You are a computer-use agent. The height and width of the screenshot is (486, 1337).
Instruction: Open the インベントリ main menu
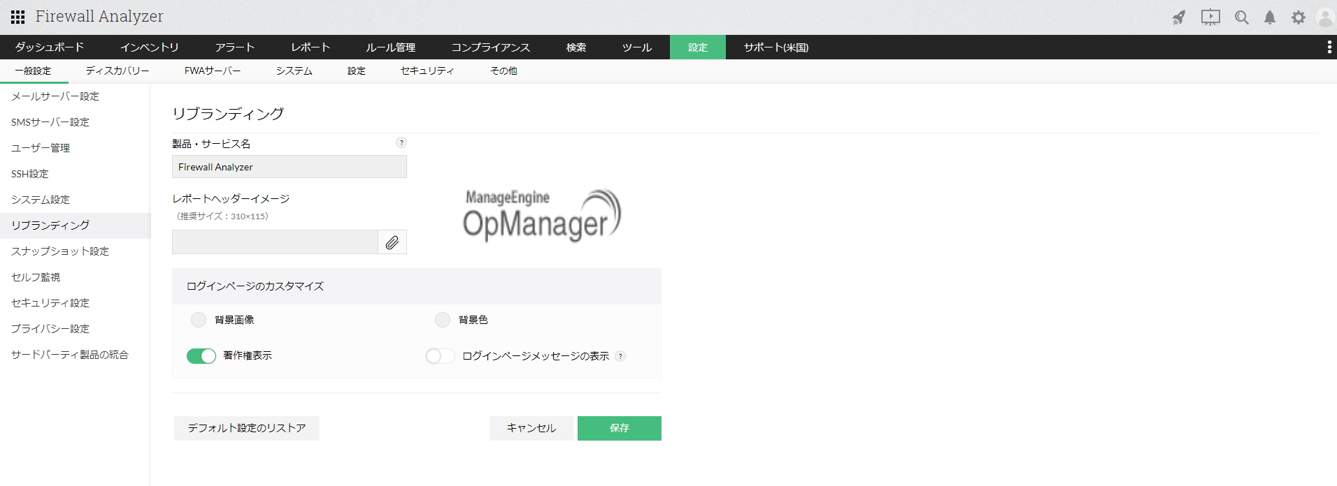click(x=150, y=47)
